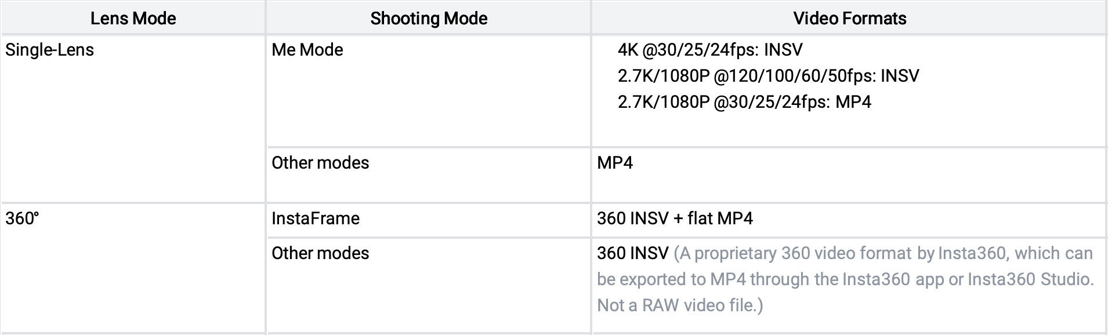Select the Single-Lens cell
Viewport: 1108px width, 335px height.
pos(133,119)
